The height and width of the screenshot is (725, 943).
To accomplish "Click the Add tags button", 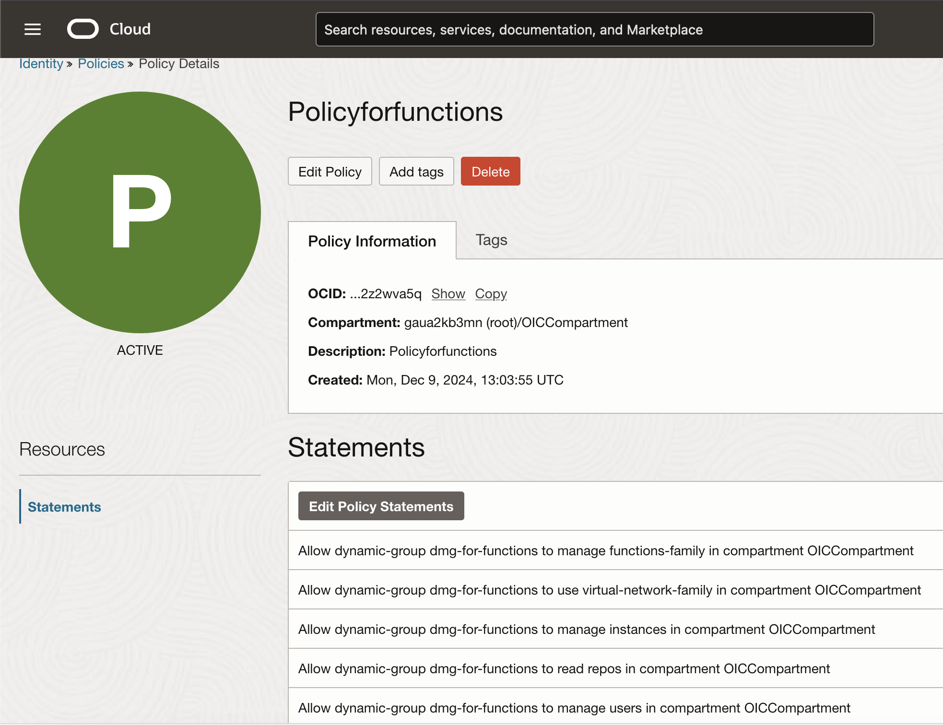I will coord(416,172).
